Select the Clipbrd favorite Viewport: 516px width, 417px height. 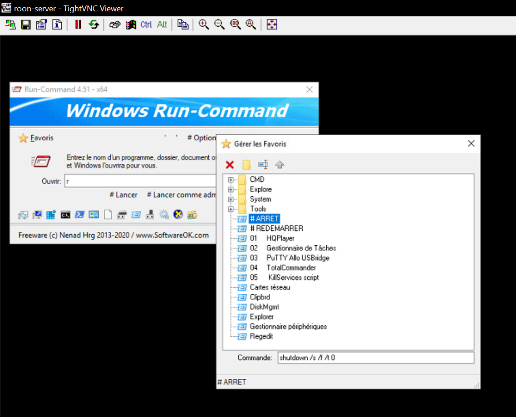(260, 297)
